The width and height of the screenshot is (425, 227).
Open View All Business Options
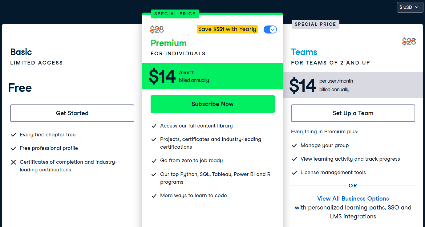[353, 198]
